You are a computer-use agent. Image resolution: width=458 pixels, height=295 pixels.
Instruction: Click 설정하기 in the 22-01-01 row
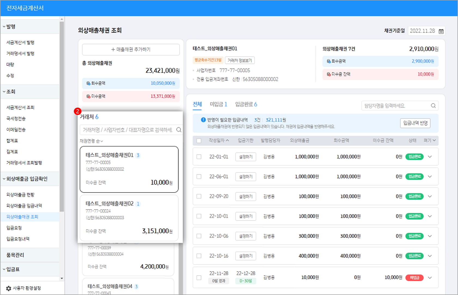246,157
